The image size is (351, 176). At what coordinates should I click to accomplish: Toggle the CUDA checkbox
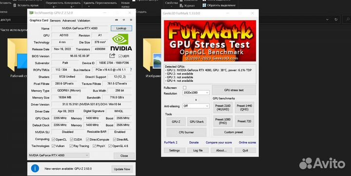point(71,139)
